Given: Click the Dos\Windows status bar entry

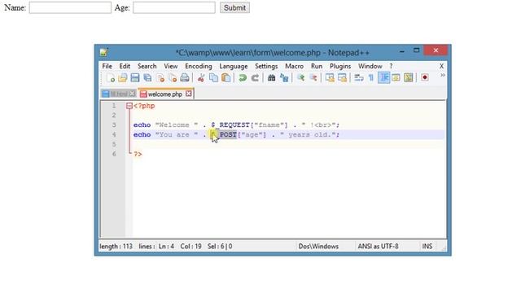Looking at the screenshot, I should tap(318, 247).
